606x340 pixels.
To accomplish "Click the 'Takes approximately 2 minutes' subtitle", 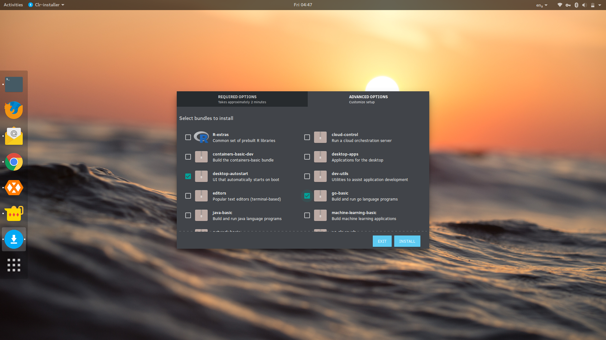I will (x=242, y=102).
